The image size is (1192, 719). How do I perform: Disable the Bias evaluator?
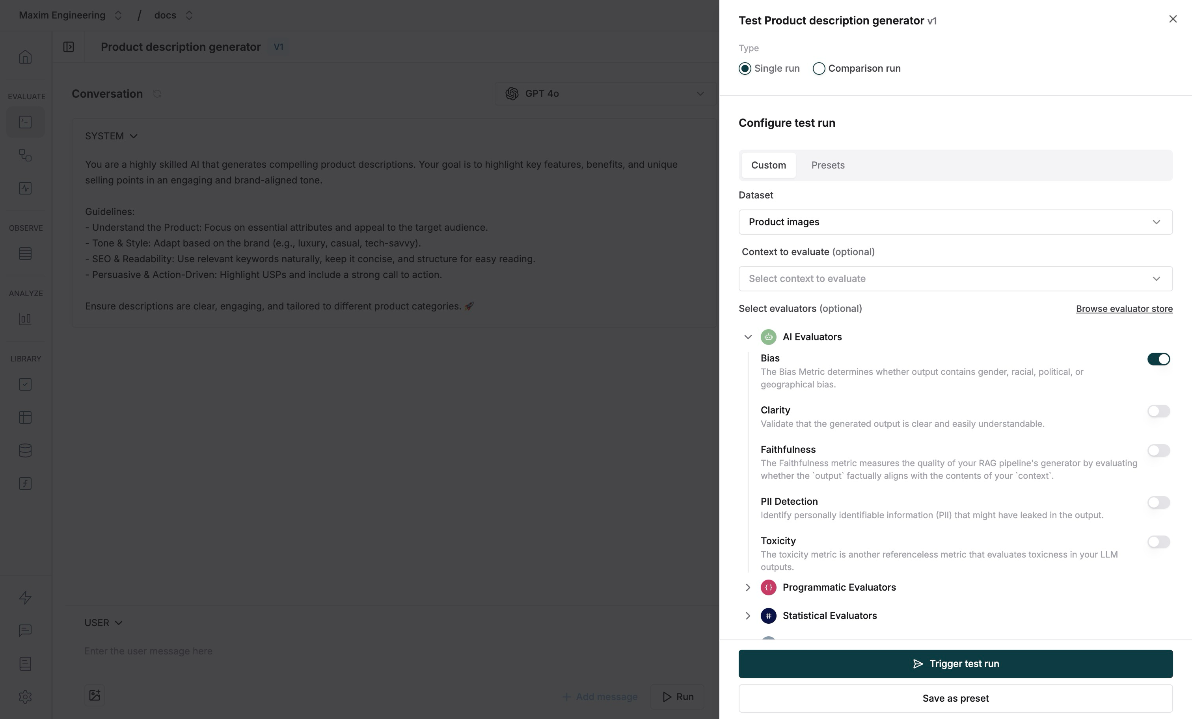tap(1158, 359)
